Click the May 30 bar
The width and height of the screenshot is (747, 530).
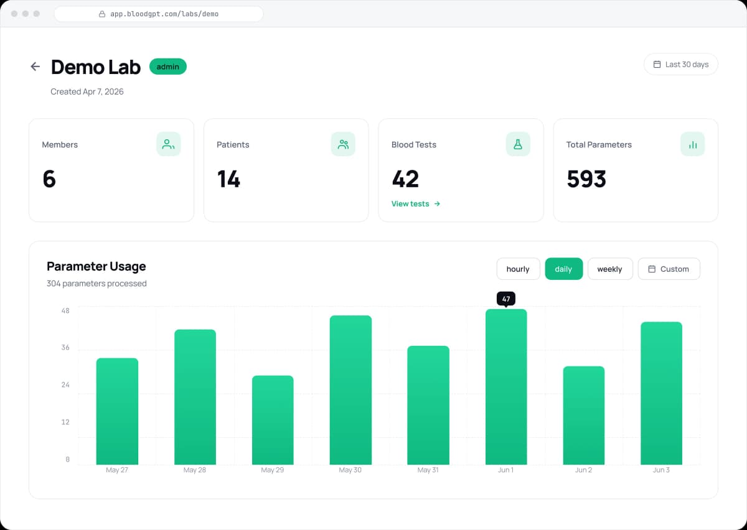coord(350,390)
